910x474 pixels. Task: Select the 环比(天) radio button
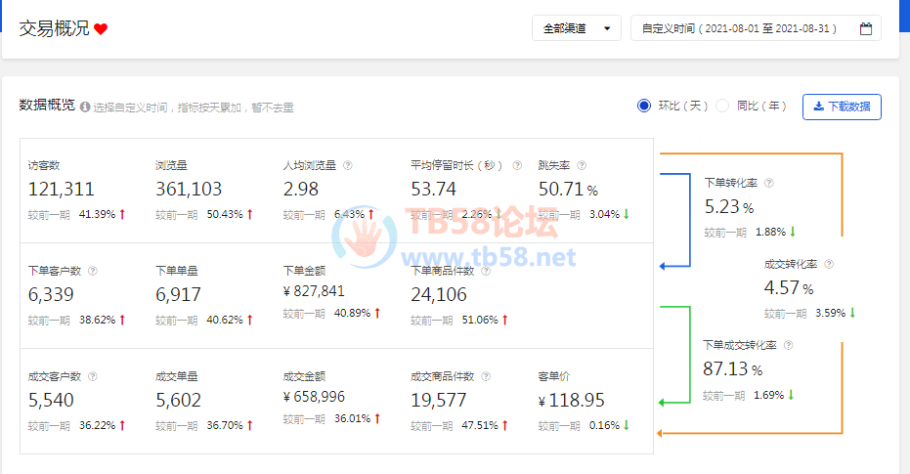click(643, 106)
